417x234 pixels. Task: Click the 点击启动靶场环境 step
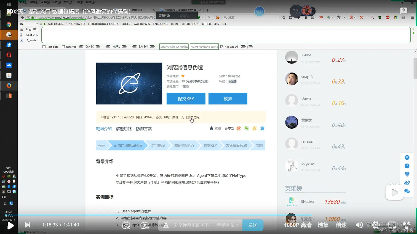pyautogui.click(x=128, y=145)
